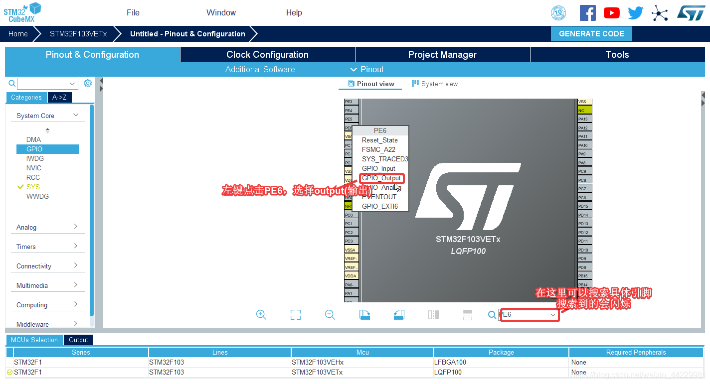Open the 10-year anniversary badge icon
This screenshot has width=710, height=384.
(x=558, y=13)
